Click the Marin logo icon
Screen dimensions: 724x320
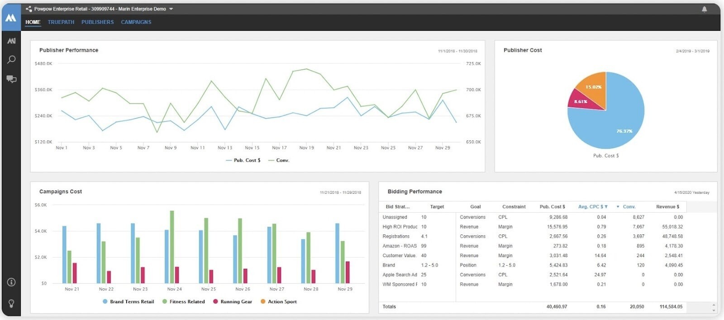[11, 18]
